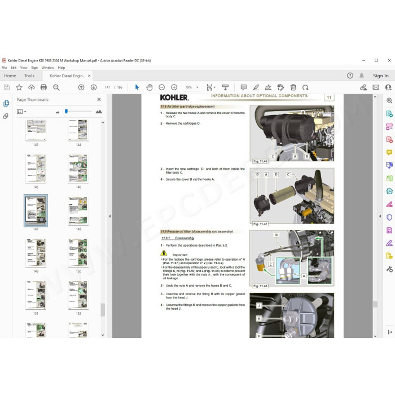Choose the Selection arrow tool
The image size is (395, 395).
[137, 87]
